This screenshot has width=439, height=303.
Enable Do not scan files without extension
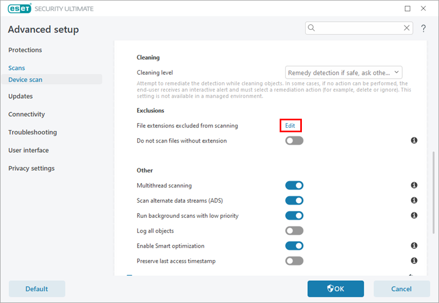pyautogui.click(x=294, y=141)
